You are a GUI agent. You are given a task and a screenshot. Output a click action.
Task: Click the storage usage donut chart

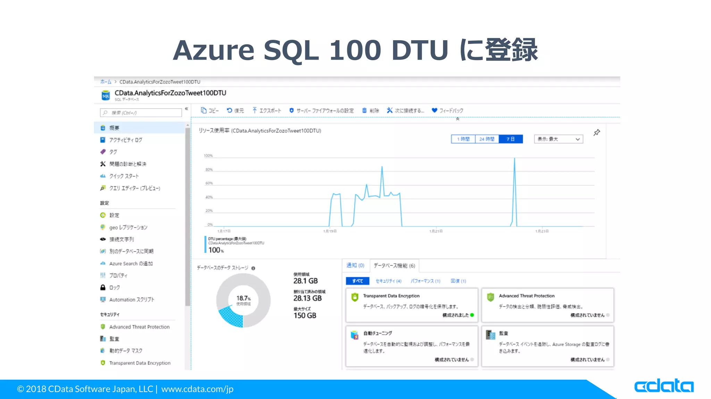tap(243, 300)
